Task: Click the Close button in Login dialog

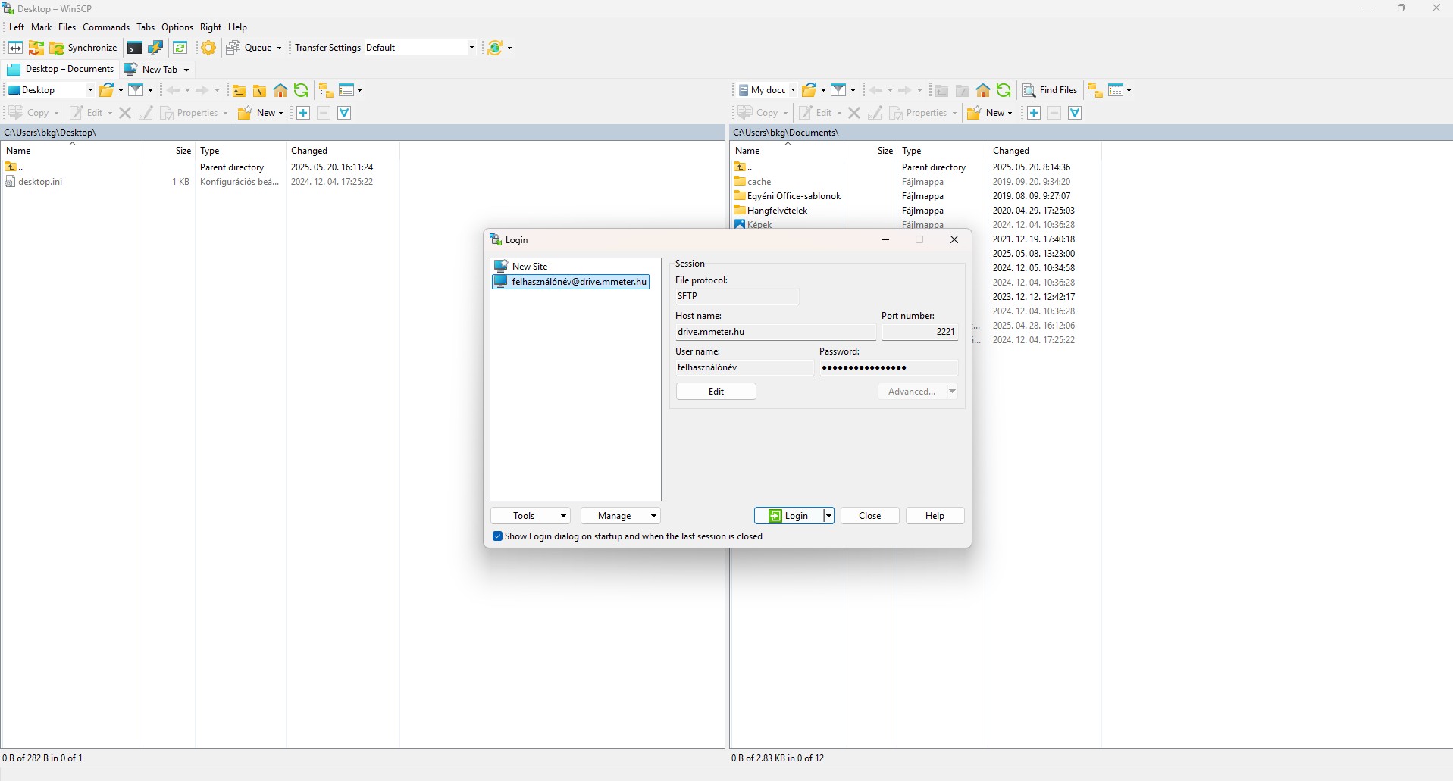Action: click(x=870, y=516)
